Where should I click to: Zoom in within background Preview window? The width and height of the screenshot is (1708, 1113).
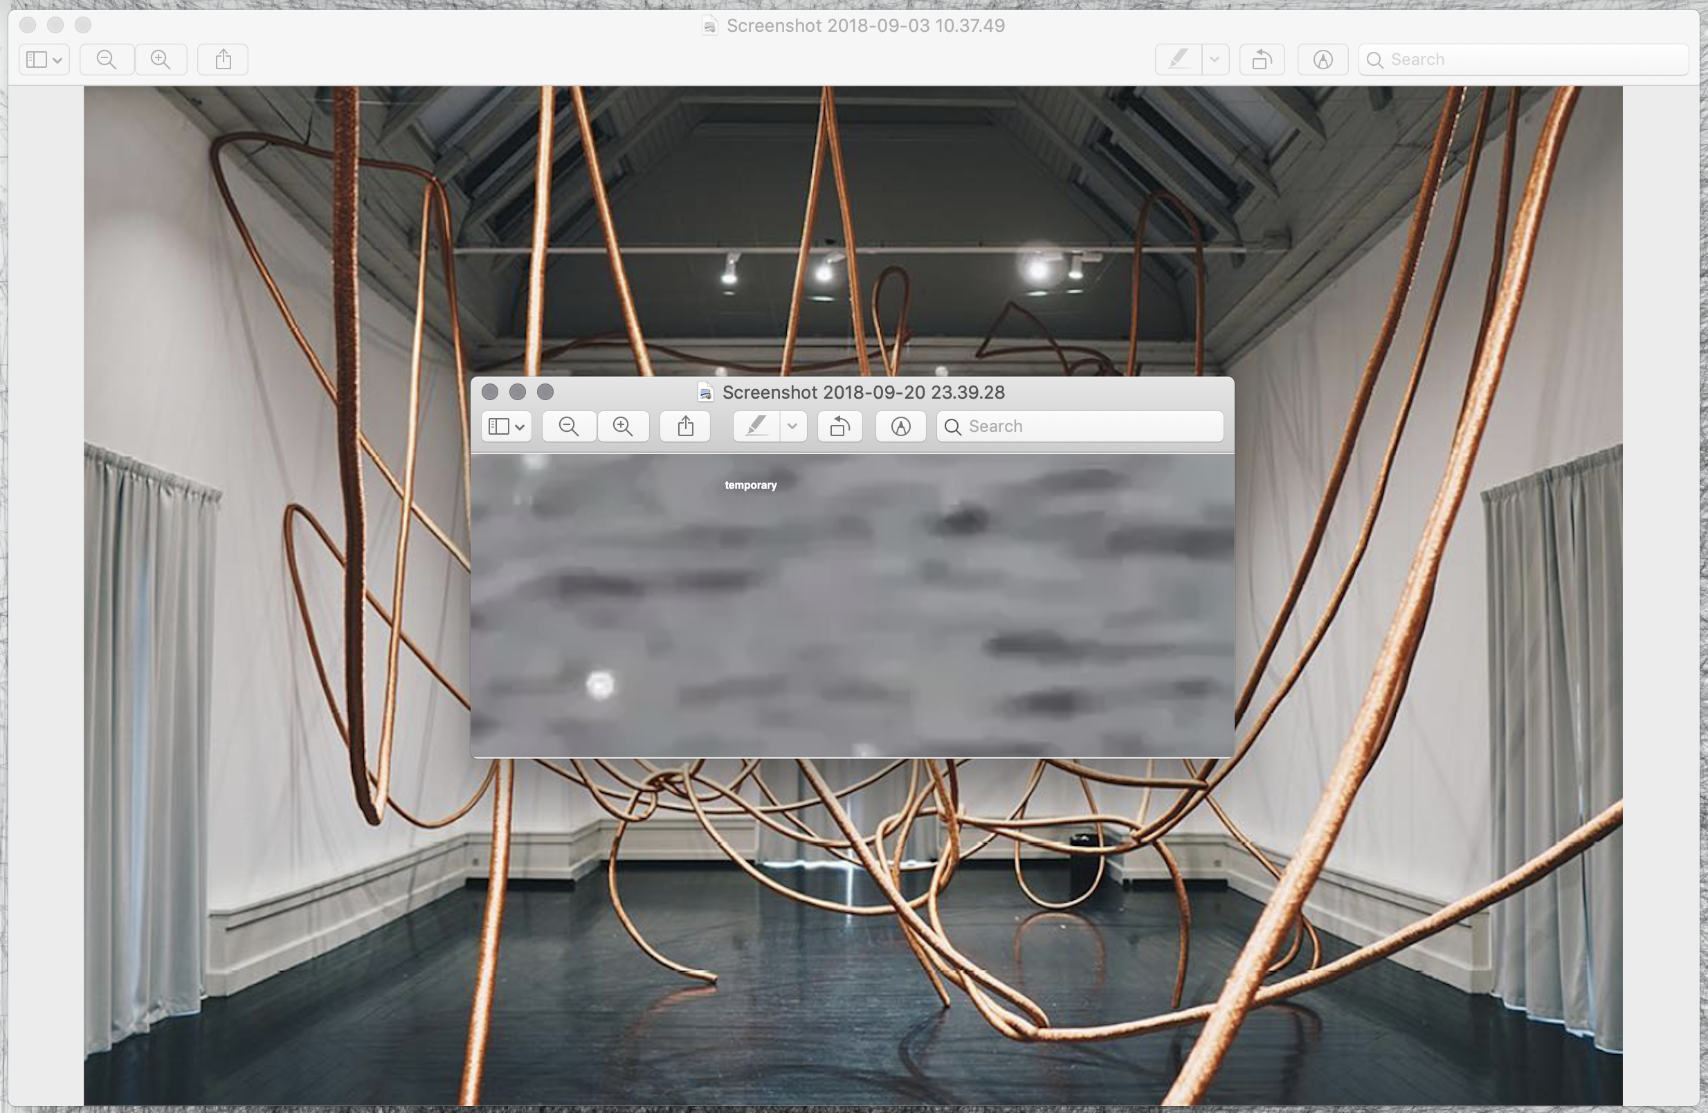(x=161, y=60)
